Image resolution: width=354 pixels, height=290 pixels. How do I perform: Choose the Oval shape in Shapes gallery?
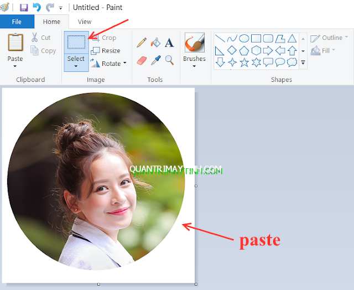click(x=243, y=38)
